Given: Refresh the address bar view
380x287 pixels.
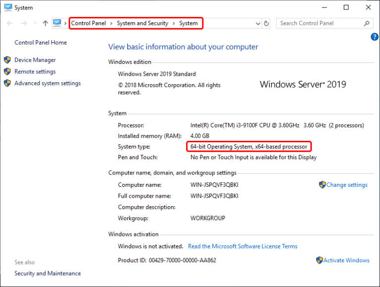Looking at the screenshot, I should pos(266,24).
